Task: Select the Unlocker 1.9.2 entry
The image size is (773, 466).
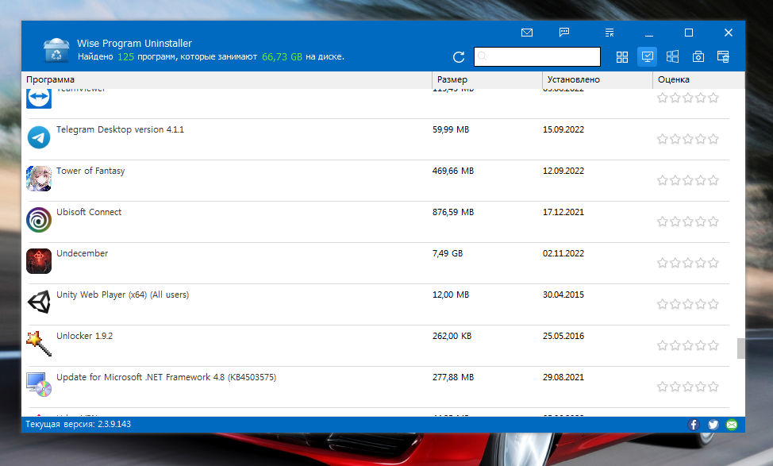Action: [x=84, y=336]
